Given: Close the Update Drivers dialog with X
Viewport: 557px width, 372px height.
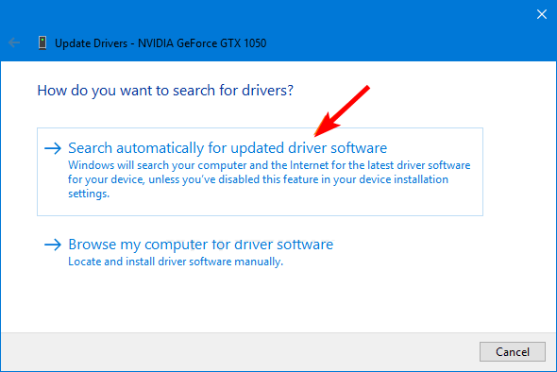Looking at the screenshot, I should (541, 14).
